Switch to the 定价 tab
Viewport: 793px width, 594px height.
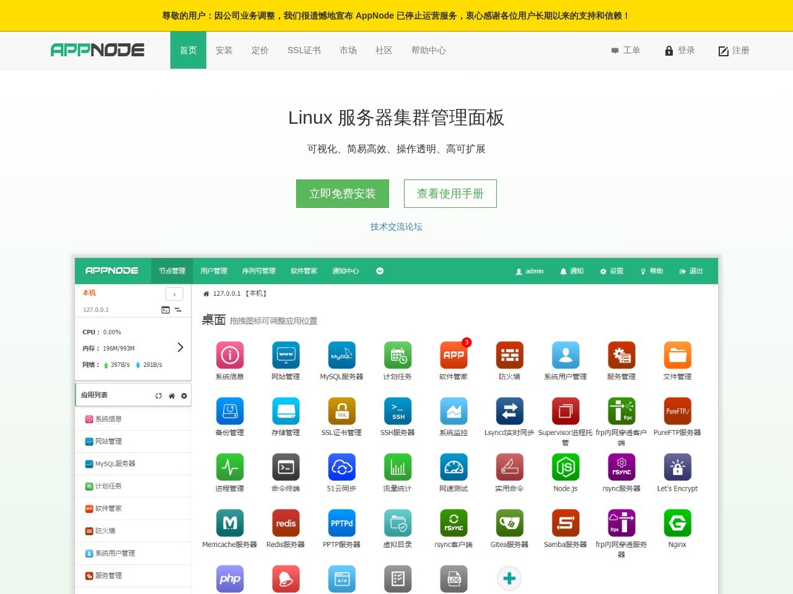260,50
